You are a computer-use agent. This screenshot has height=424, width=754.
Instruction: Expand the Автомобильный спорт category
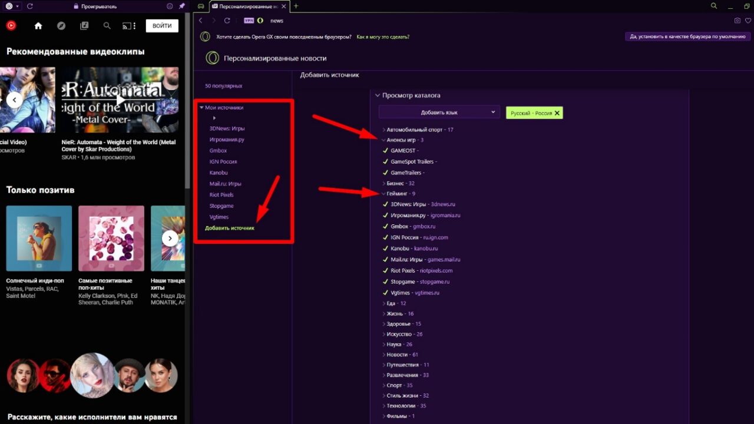[384, 130]
